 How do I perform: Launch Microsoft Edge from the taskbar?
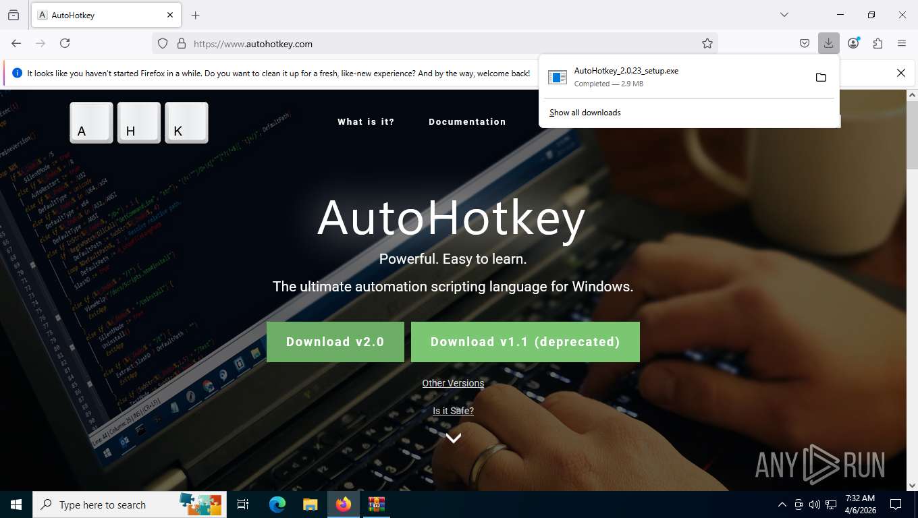[x=277, y=505]
